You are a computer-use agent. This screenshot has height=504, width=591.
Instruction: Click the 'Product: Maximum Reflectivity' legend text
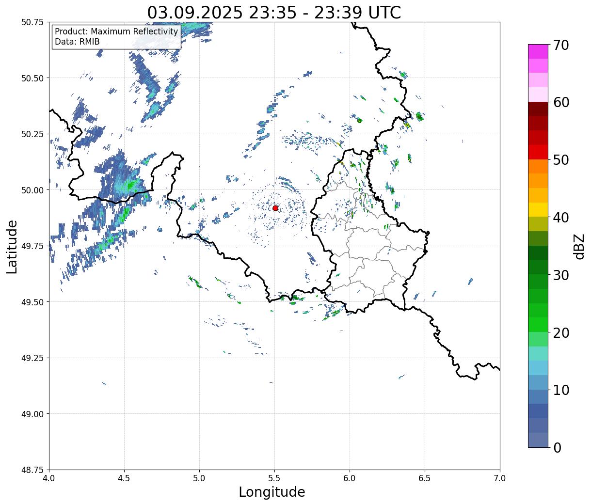click(x=116, y=31)
